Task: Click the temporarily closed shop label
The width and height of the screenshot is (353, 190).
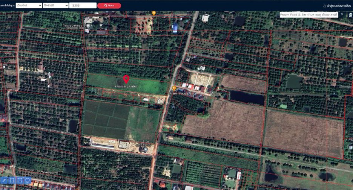Action: pyautogui.click(x=75, y=26)
